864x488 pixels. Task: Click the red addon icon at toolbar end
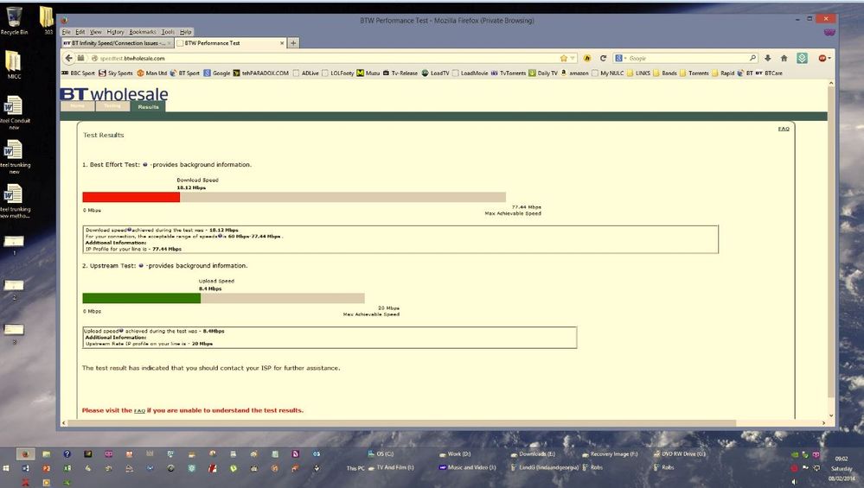pos(822,58)
